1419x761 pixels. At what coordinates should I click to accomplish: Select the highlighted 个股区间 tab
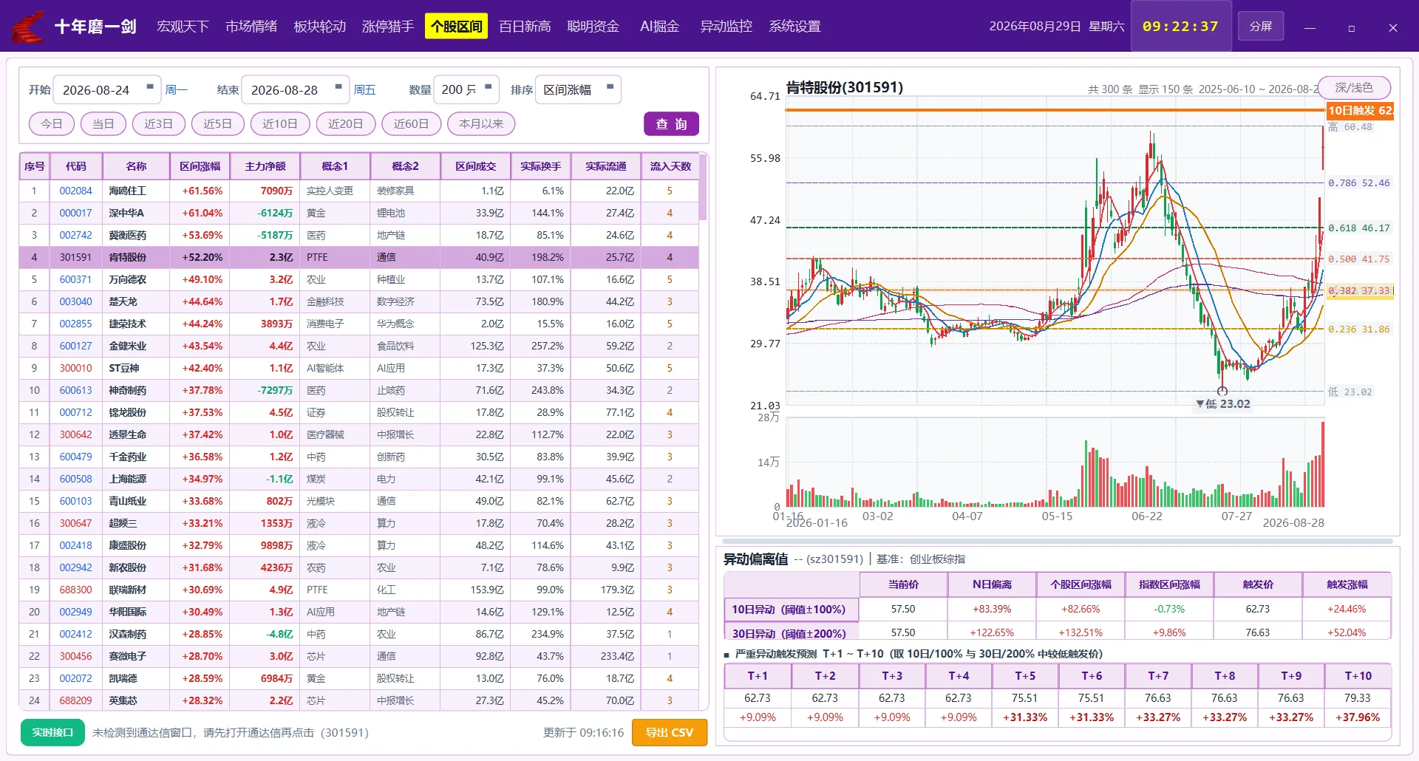pyautogui.click(x=456, y=27)
